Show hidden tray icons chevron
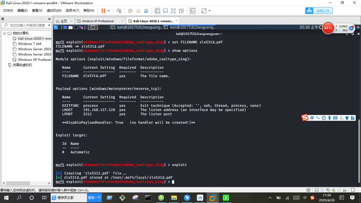This screenshot has width=361, height=203. (270, 198)
